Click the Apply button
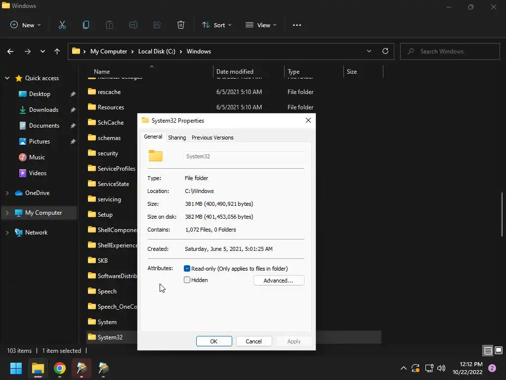 coord(294,341)
